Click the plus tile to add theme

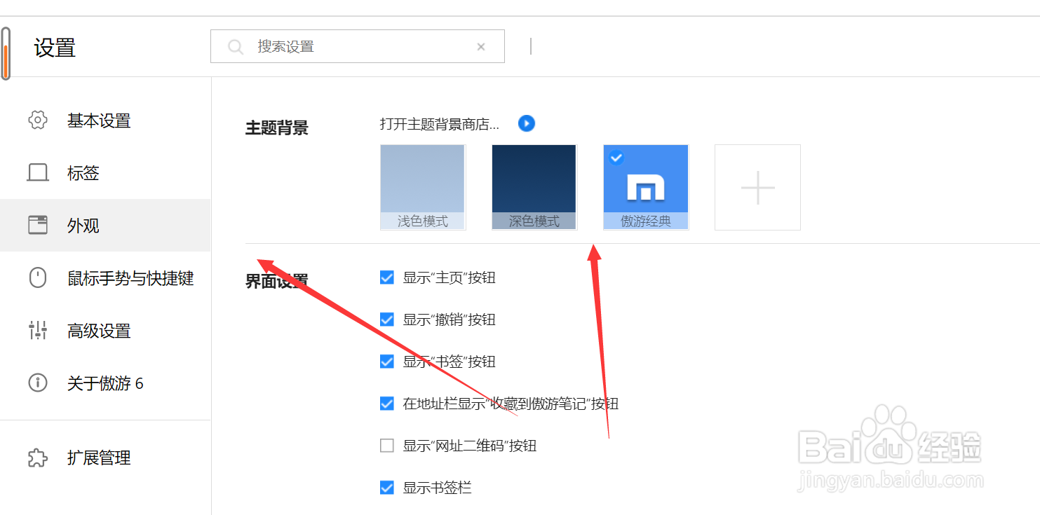coord(757,187)
